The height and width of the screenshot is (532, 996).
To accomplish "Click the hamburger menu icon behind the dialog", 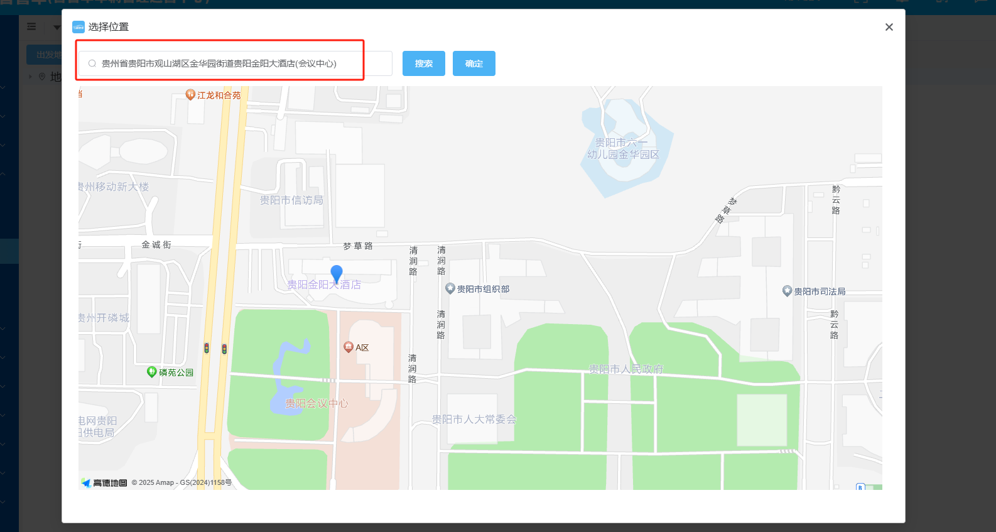I will pos(31,27).
